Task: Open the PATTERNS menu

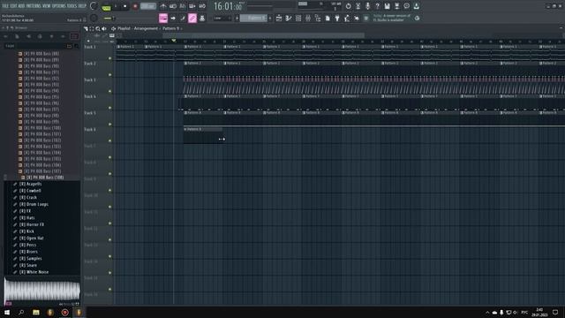Action: [34, 6]
